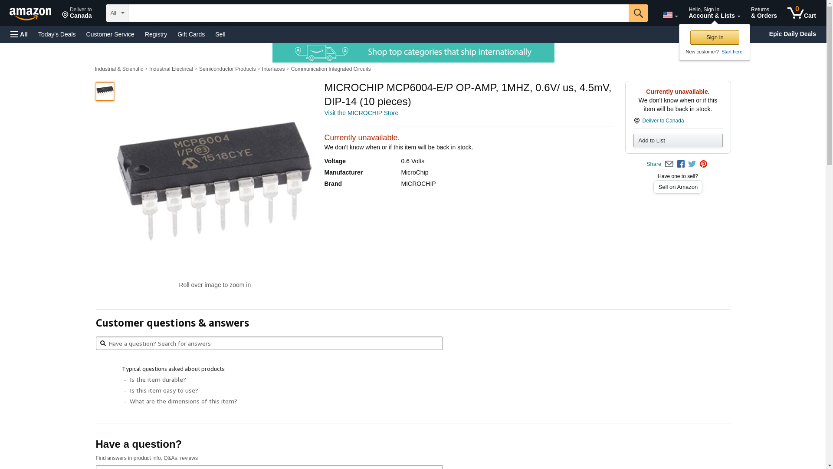This screenshot has width=833, height=469.
Task: Go to Gift Cards menu item
Action: [x=191, y=34]
